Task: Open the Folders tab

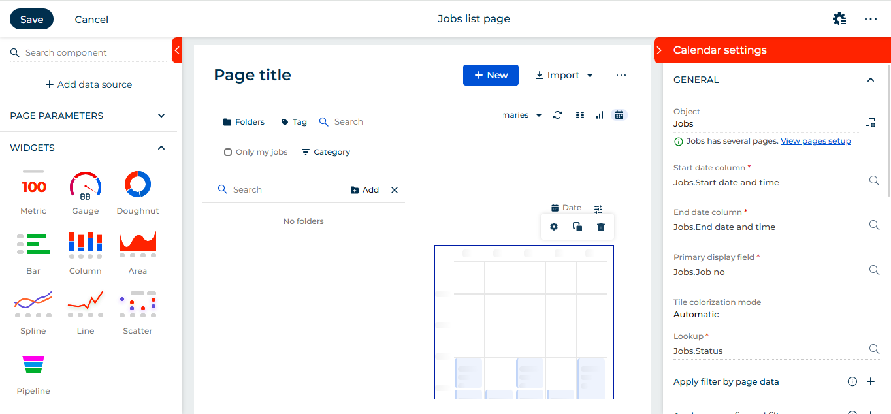Action: [244, 122]
